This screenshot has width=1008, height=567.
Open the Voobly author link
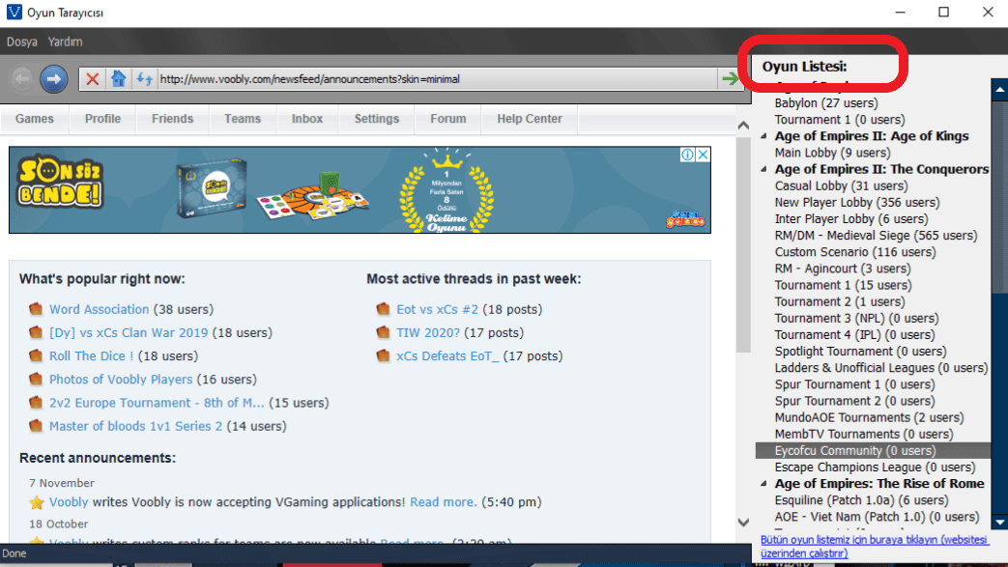pos(69,502)
